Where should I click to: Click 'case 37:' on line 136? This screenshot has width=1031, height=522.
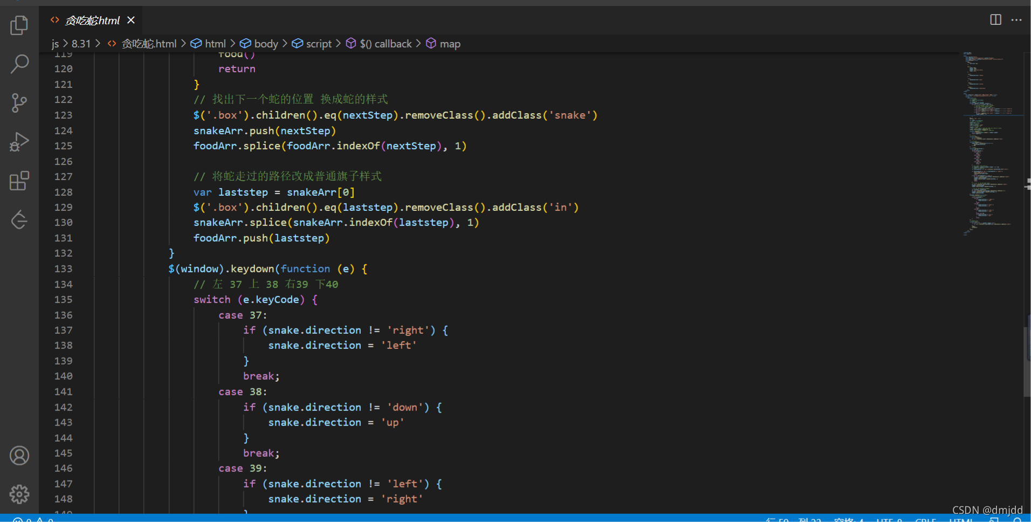(x=243, y=315)
